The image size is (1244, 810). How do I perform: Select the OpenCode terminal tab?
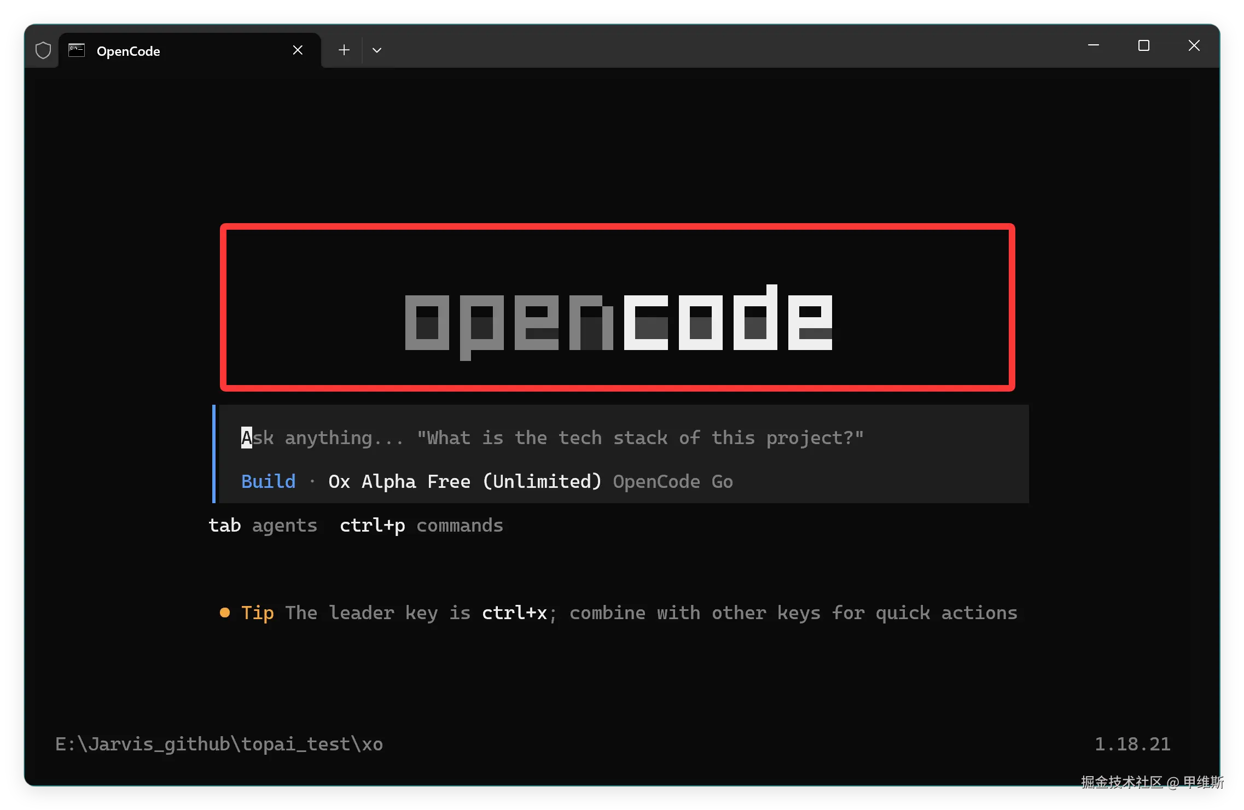[190, 51]
